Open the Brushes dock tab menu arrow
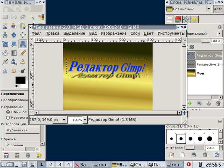This screenshot has width=224, height=168. pyautogui.click(x=220, y=121)
